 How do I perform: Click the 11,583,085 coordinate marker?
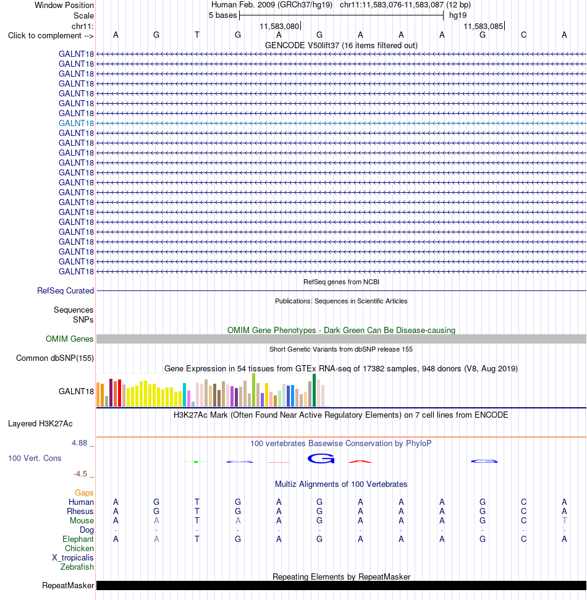pyautogui.click(x=483, y=27)
